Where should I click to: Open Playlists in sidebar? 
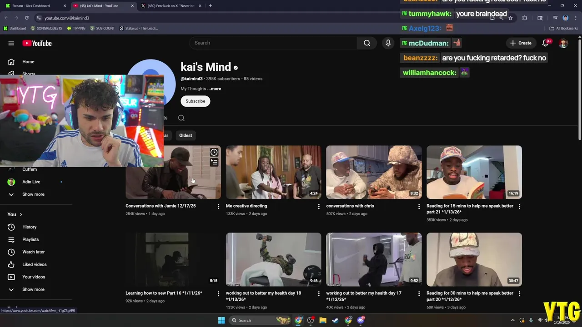30,239
